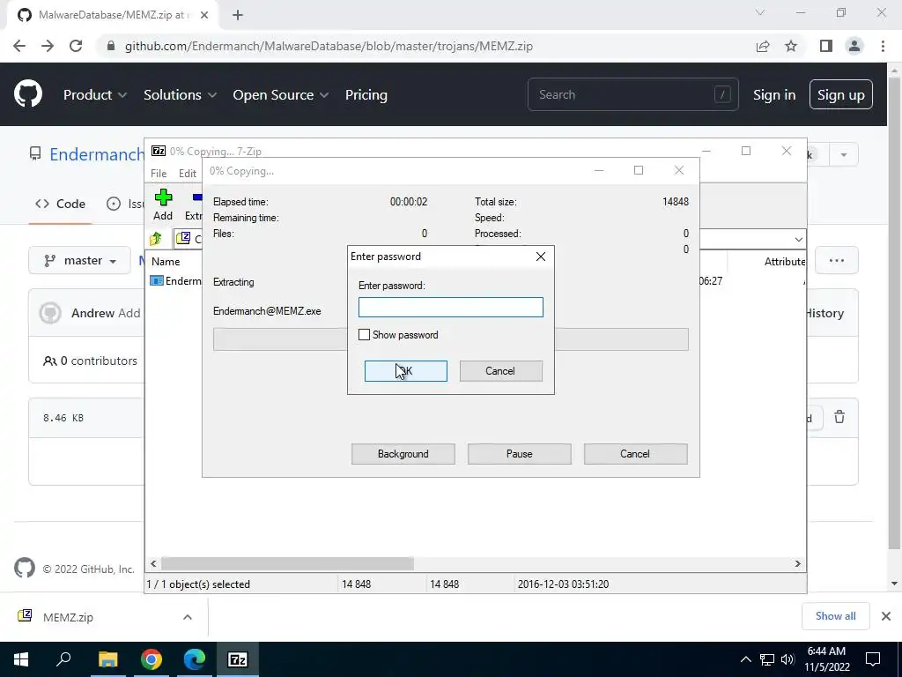The width and height of the screenshot is (902, 677).
Task: Open the MEMZ.zip download item
Action: click(68, 617)
